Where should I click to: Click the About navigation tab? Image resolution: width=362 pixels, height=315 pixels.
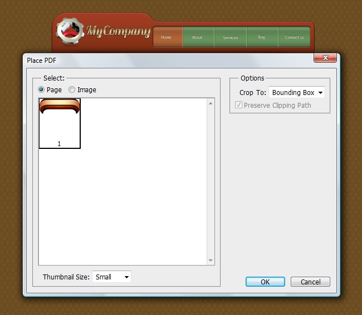pos(198,37)
